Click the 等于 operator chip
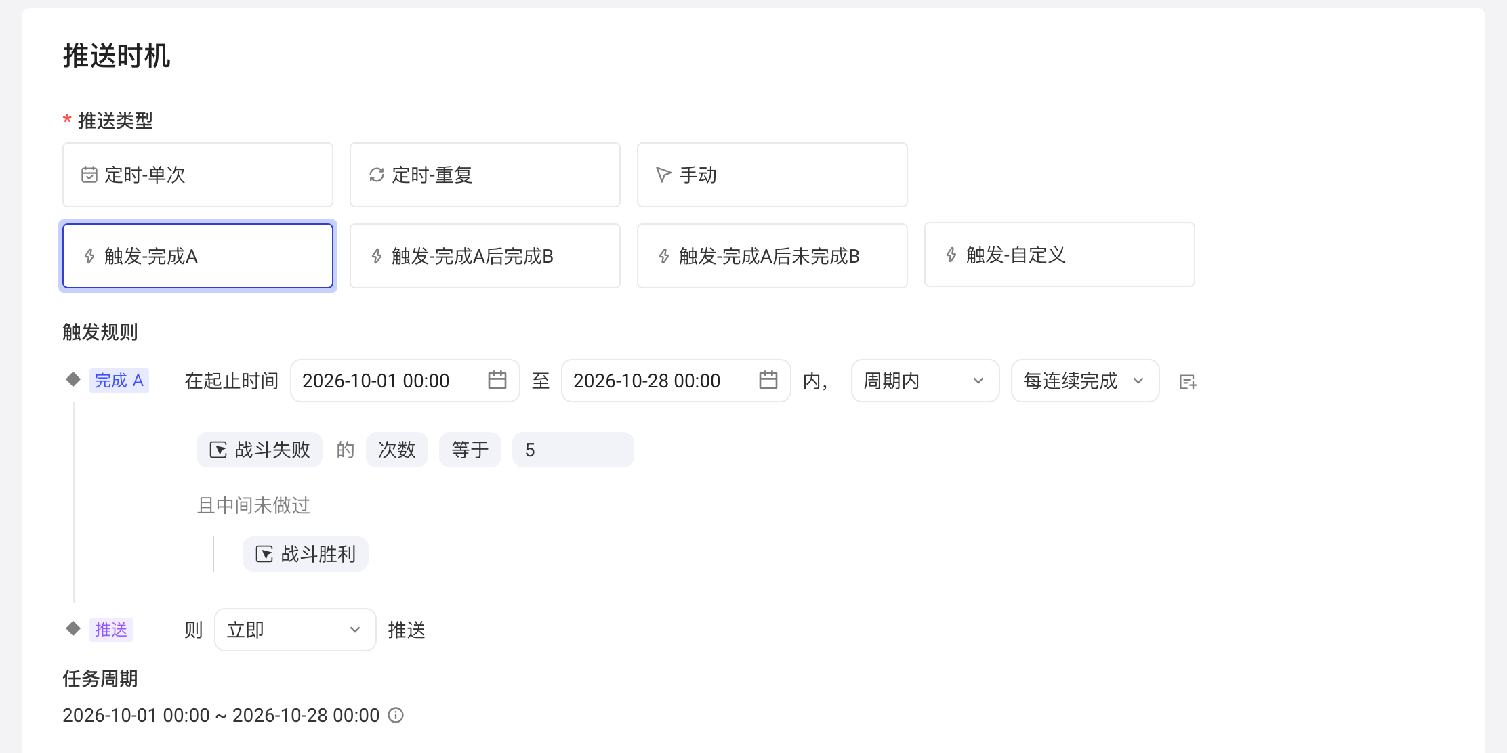 [470, 450]
